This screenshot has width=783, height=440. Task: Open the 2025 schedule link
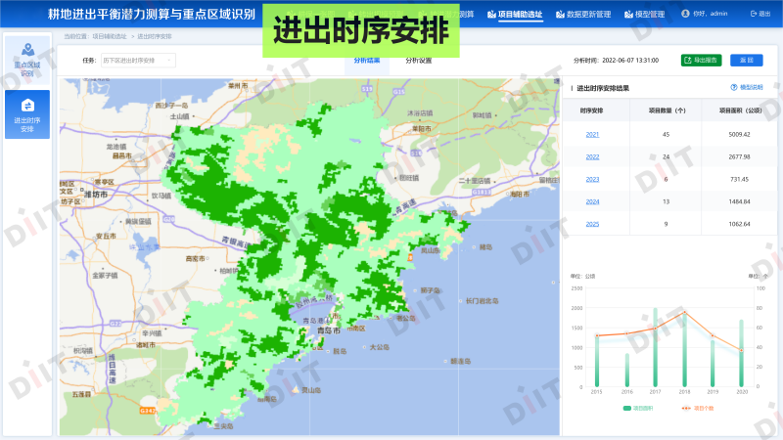coord(592,224)
